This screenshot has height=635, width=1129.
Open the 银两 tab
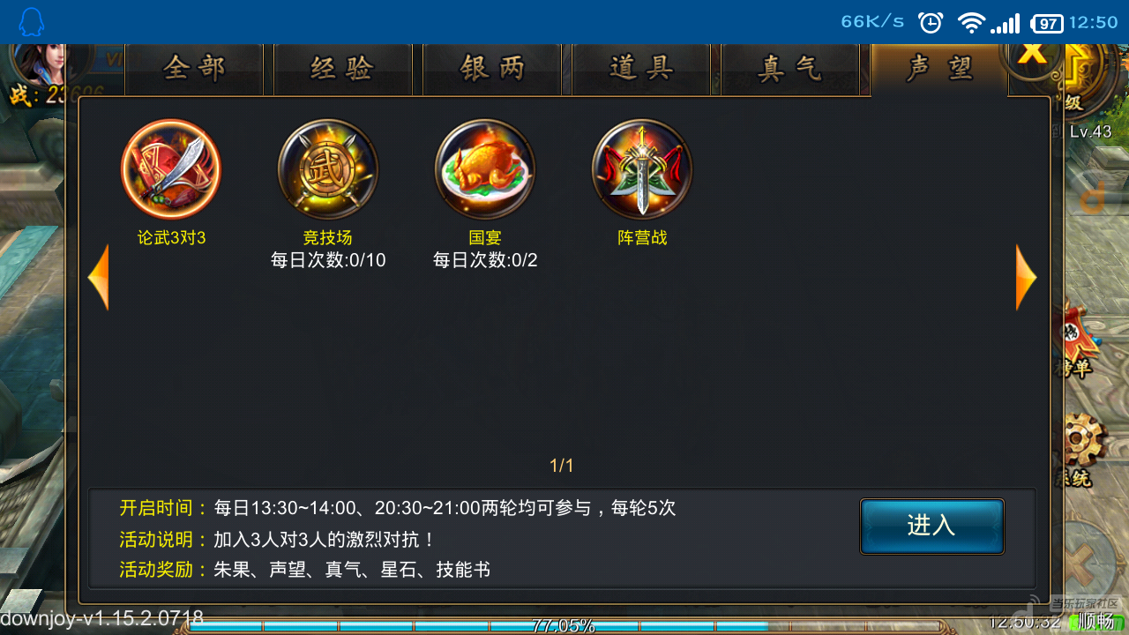pos(492,69)
